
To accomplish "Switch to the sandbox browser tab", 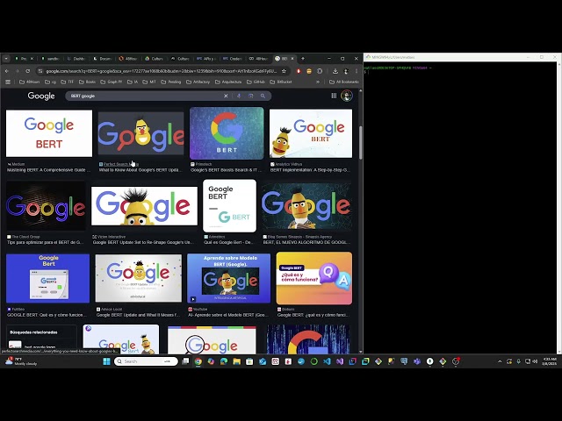I will 50,59.
